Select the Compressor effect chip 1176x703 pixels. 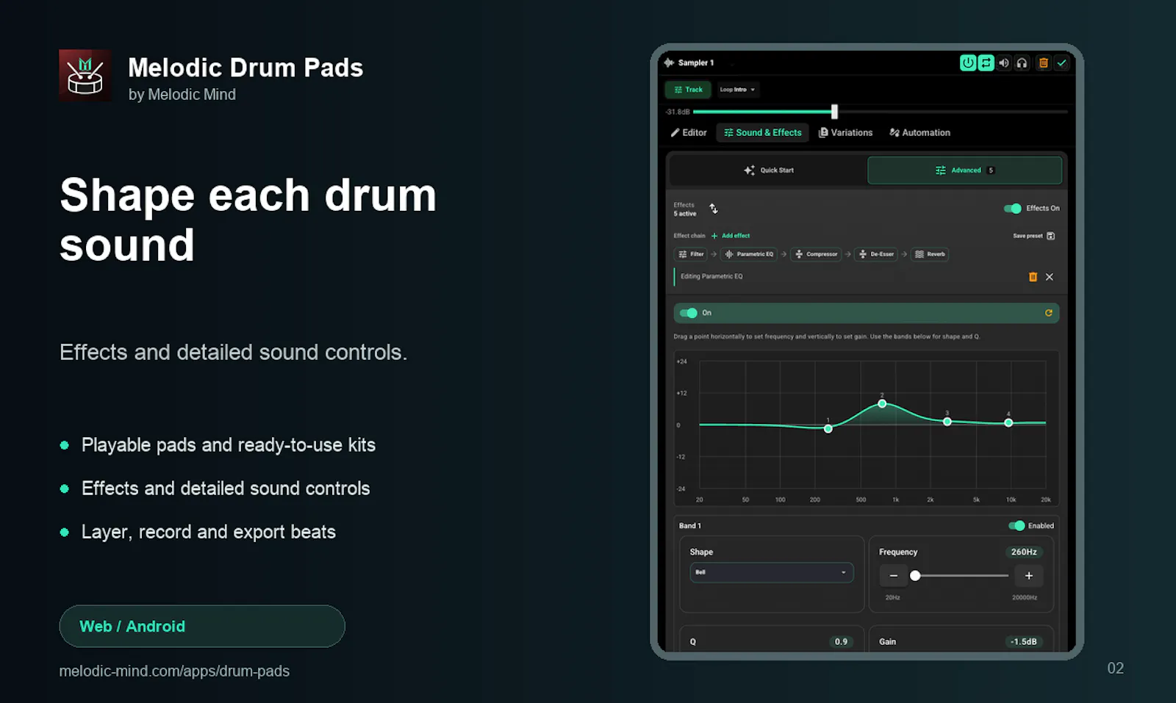(816, 254)
